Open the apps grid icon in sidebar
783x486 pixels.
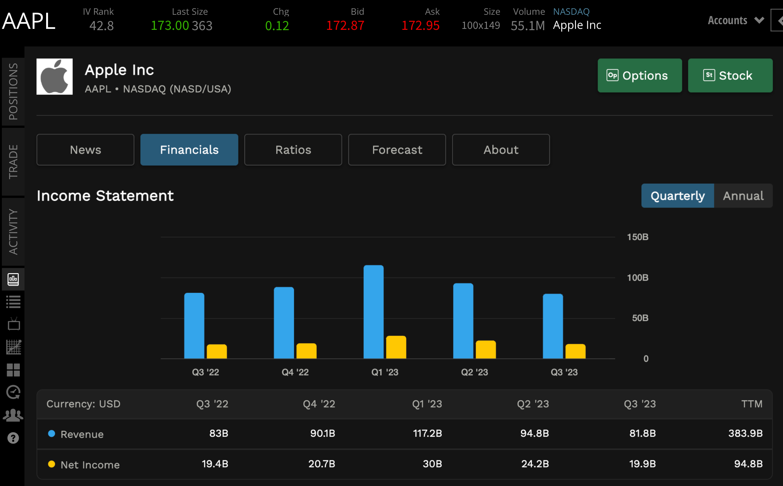[13, 370]
